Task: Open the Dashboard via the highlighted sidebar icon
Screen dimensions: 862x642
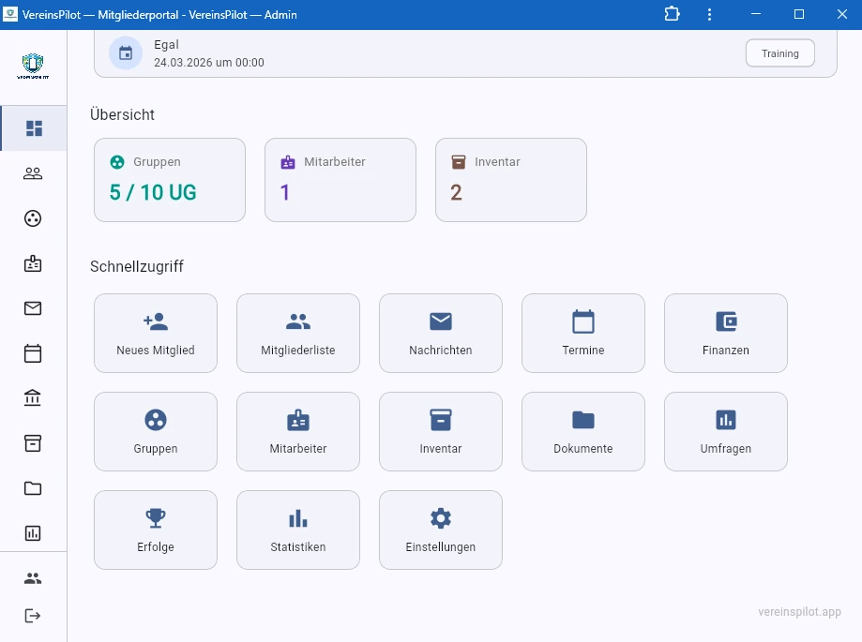Action: point(33,128)
